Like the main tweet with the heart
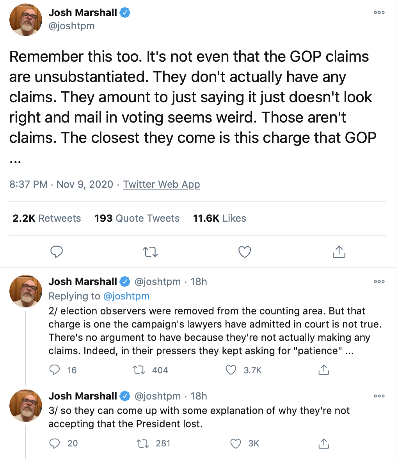Image resolution: width=398 pixels, height=459 pixels. [x=245, y=252]
